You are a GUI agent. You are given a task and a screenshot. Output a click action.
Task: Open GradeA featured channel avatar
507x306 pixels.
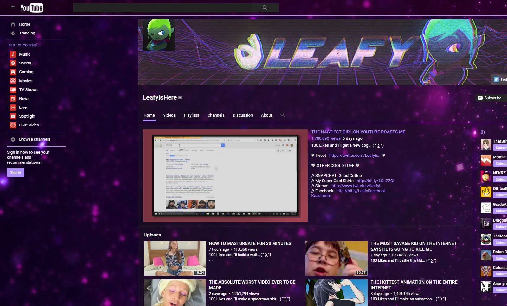coord(486,208)
